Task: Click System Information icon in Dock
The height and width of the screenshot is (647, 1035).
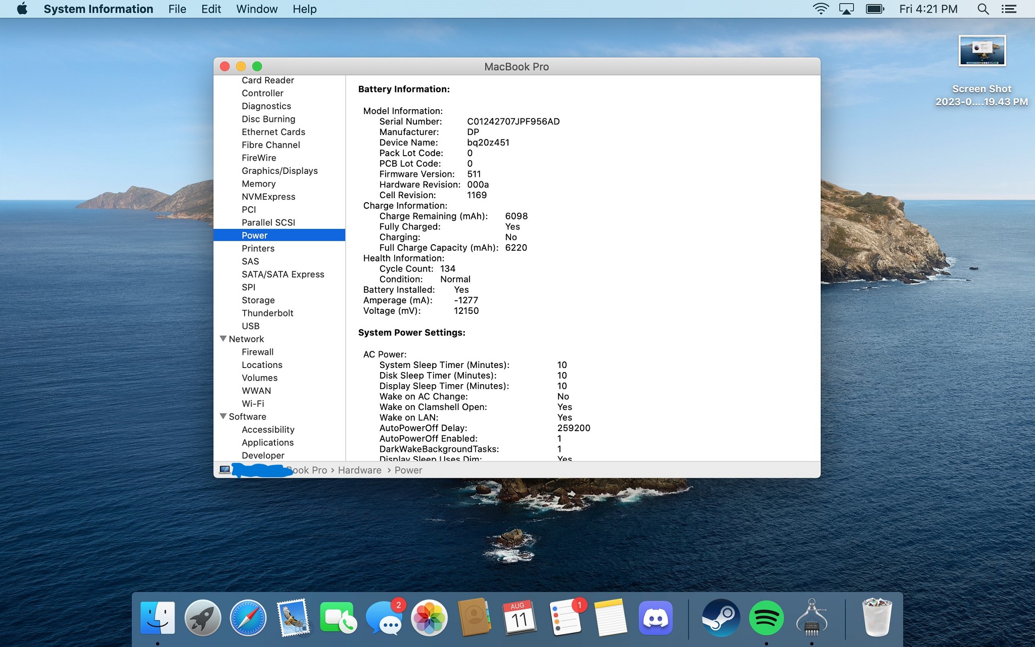Action: coord(812,618)
